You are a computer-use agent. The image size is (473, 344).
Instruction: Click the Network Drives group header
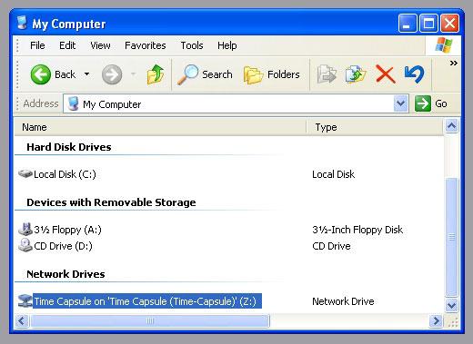(x=65, y=274)
